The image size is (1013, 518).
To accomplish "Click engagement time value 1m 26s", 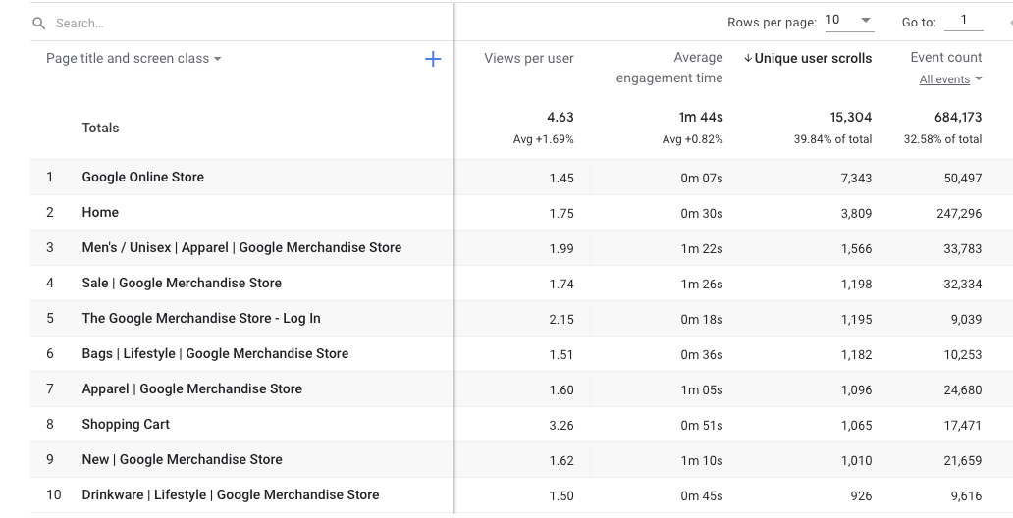I will 702,285.
